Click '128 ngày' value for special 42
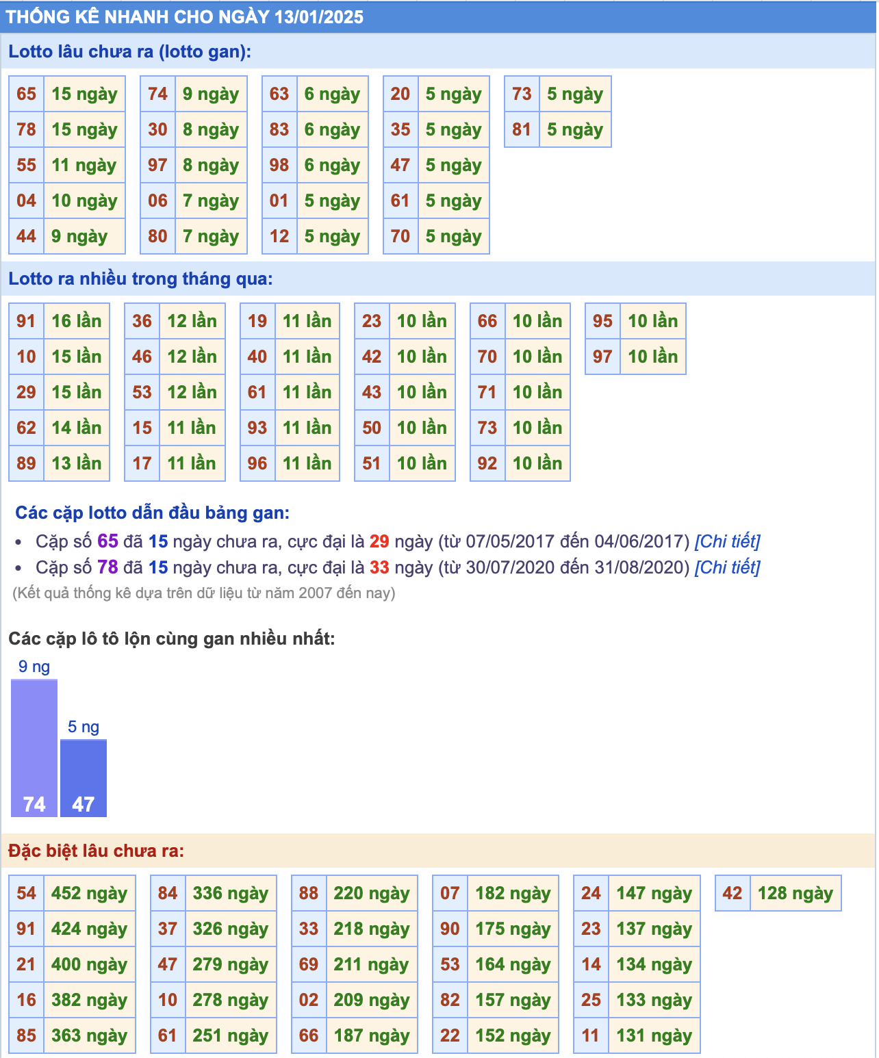The image size is (879, 1058). click(795, 893)
